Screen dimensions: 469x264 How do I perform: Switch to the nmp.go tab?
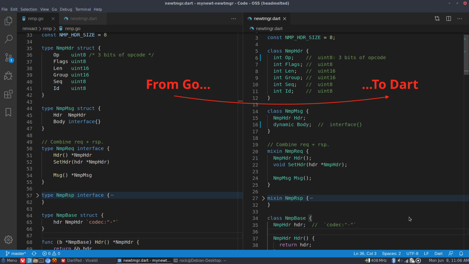[x=36, y=18]
